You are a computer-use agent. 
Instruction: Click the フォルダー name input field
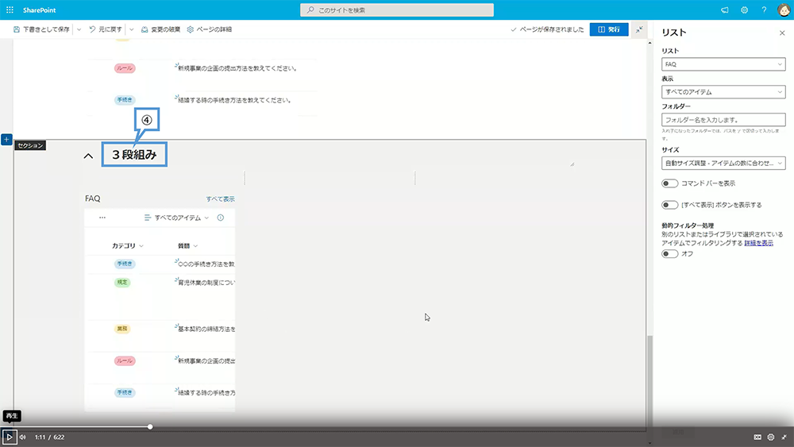pyautogui.click(x=723, y=119)
